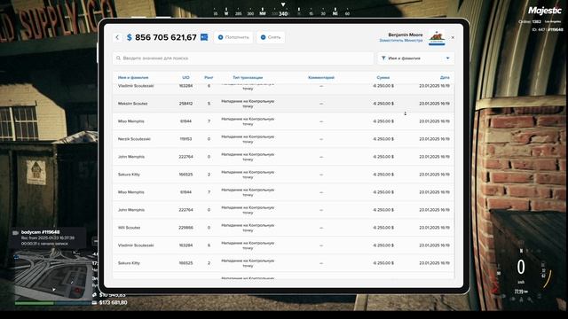The width and height of the screenshot is (568, 319).
Task: Click the Majestic logo in the HUD
Action: click(544, 11)
